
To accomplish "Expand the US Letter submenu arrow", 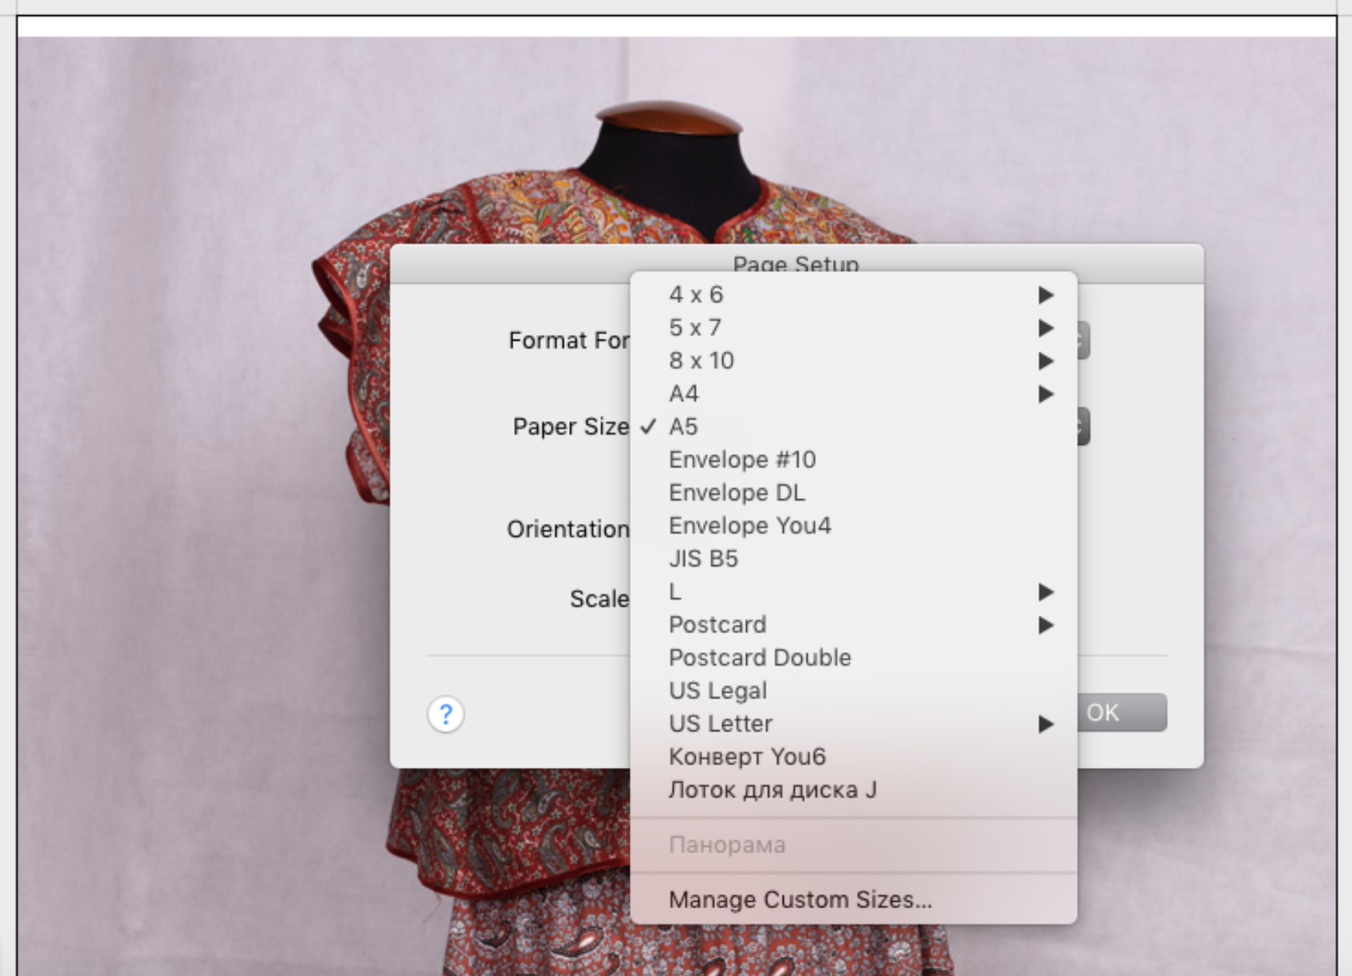I will tap(1046, 725).
